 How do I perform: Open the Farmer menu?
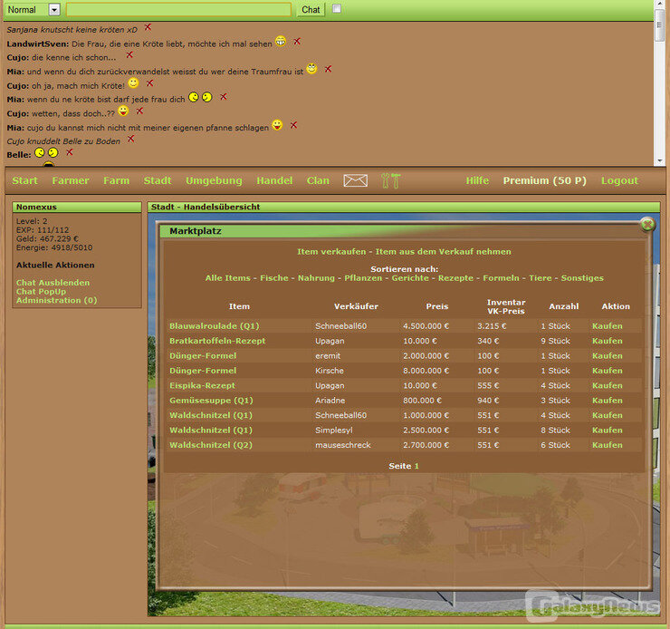pyautogui.click(x=71, y=180)
